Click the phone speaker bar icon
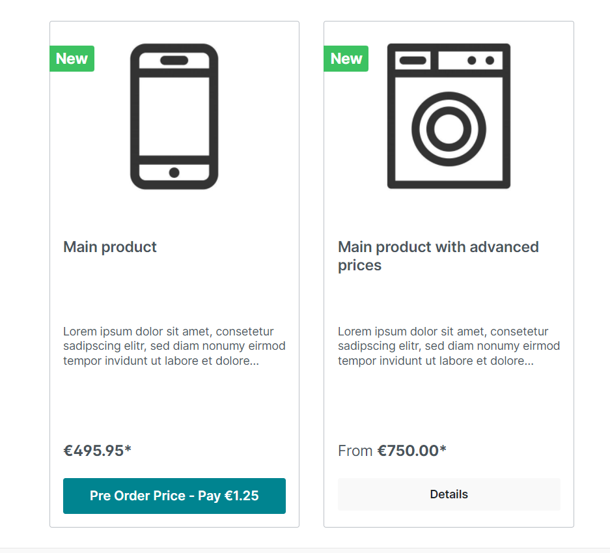This screenshot has height=553, width=610. 174,60
